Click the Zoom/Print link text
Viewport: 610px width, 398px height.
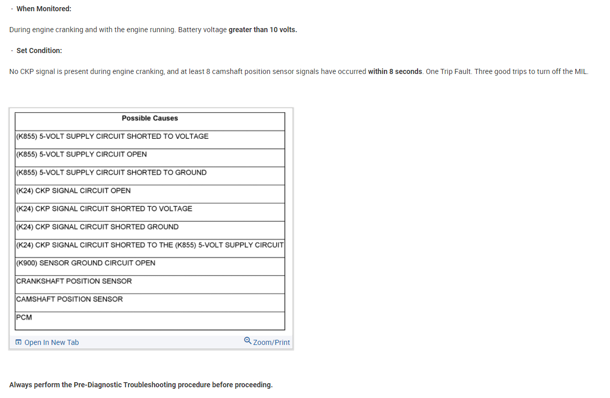pos(272,342)
